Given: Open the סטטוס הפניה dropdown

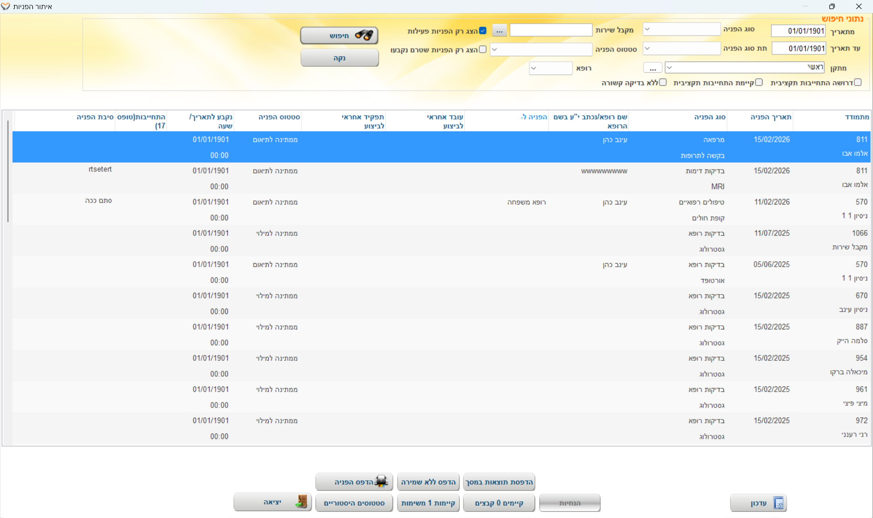Looking at the screenshot, I should [x=495, y=49].
